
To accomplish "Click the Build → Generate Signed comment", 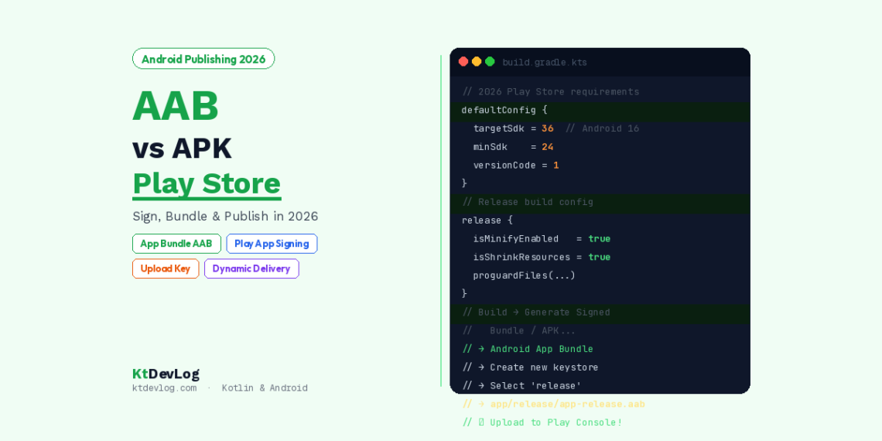I will 536,313.
